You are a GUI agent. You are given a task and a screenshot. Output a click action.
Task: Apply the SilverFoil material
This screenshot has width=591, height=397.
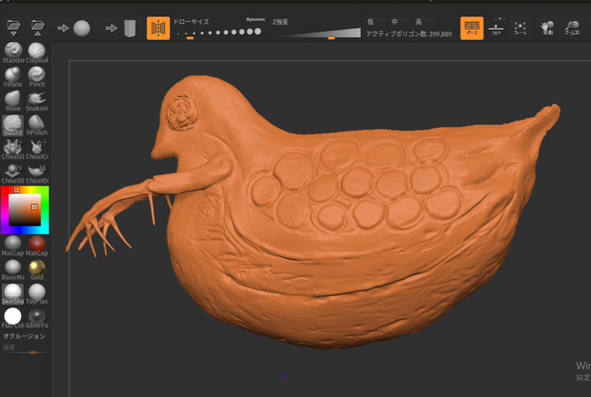pyautogui.click(x=37, y=319)
